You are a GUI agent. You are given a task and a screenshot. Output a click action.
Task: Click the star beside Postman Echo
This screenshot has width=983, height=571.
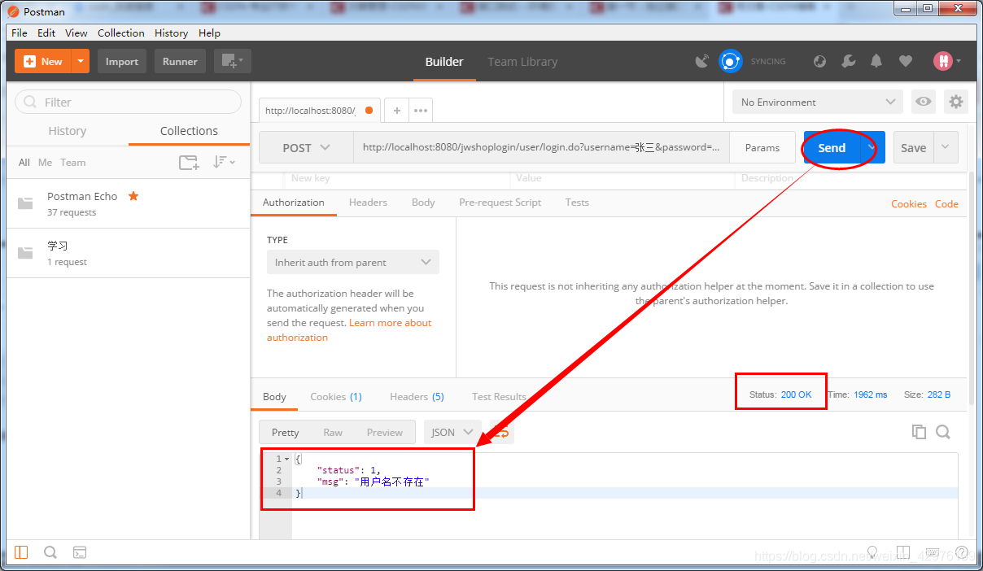click(133, 196)
